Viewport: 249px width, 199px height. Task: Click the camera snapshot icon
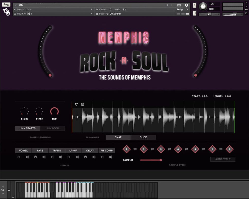pyautogui.click(x=179, y=5)
